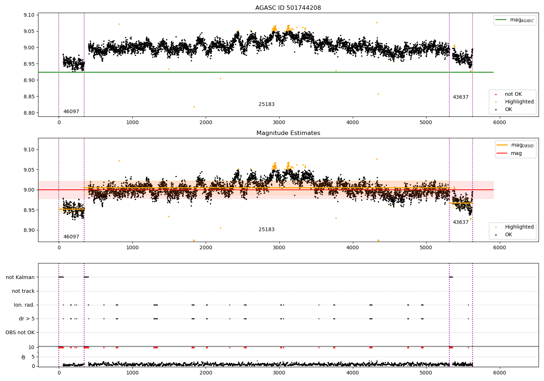Click obsid label 43637 in middle plot
This screenshot has width=544, height=381.
tap(461, 222)
